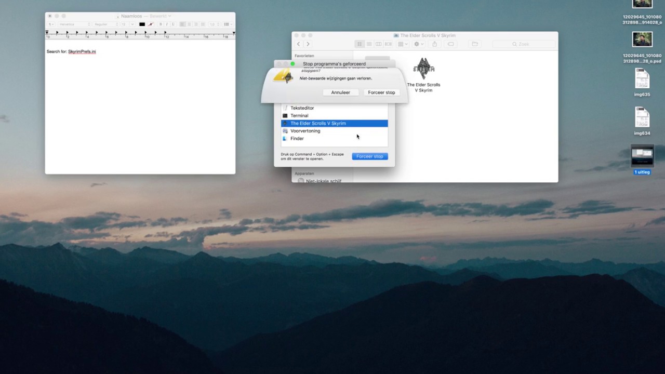The image size is (665, 374).
Task: Click the Finder Zoek search field
Action: click(x=524, y=44)
